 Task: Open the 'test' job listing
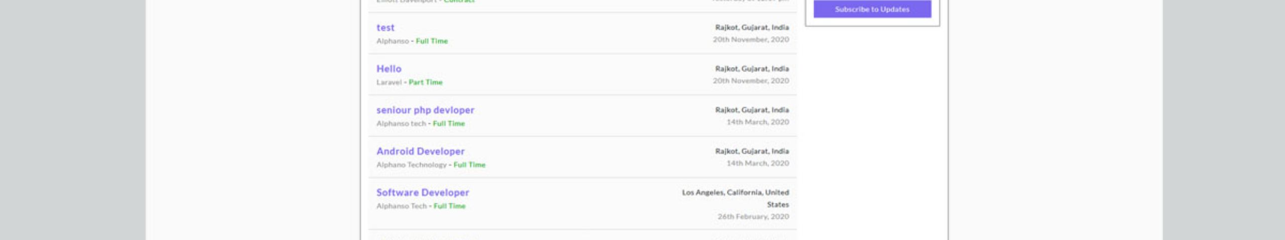coord(385,28)
